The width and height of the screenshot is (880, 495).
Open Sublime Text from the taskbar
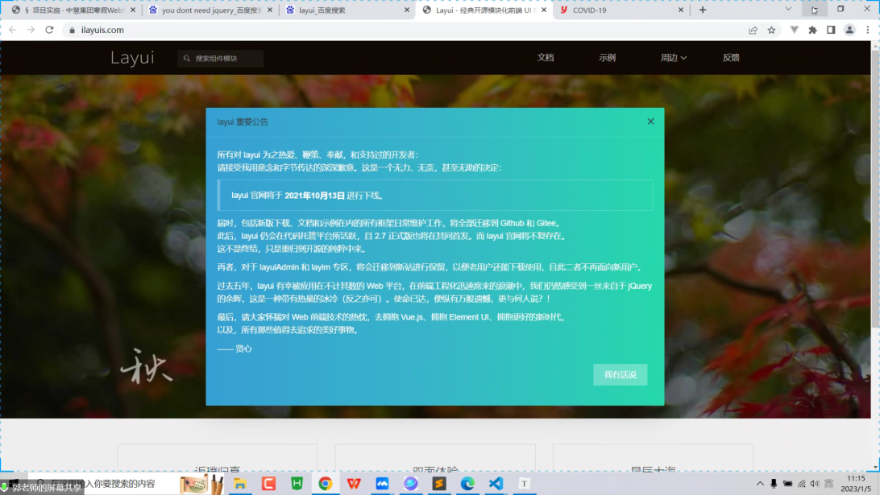439,483
